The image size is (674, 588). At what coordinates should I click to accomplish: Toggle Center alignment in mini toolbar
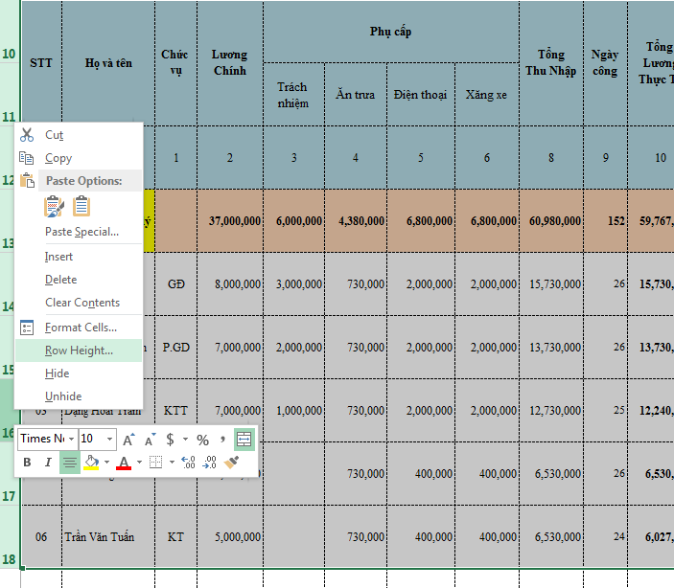click(x=69, y=463)
